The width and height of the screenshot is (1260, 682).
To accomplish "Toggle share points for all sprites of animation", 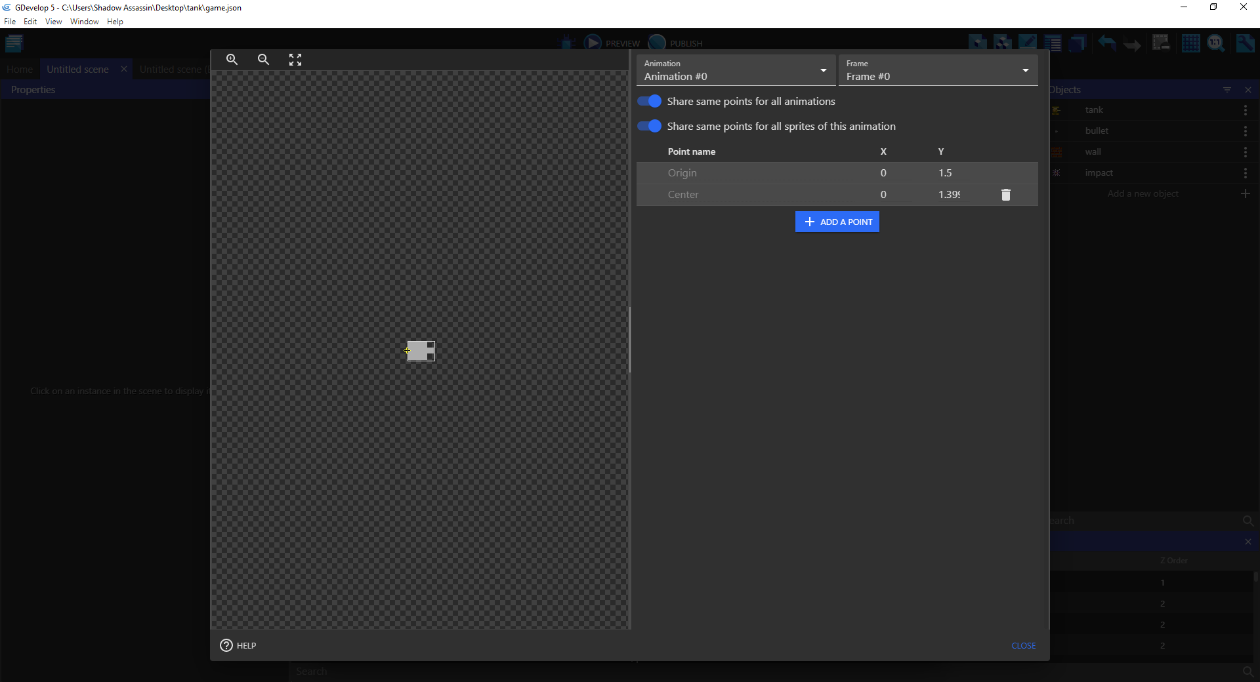I will [649, 127].
